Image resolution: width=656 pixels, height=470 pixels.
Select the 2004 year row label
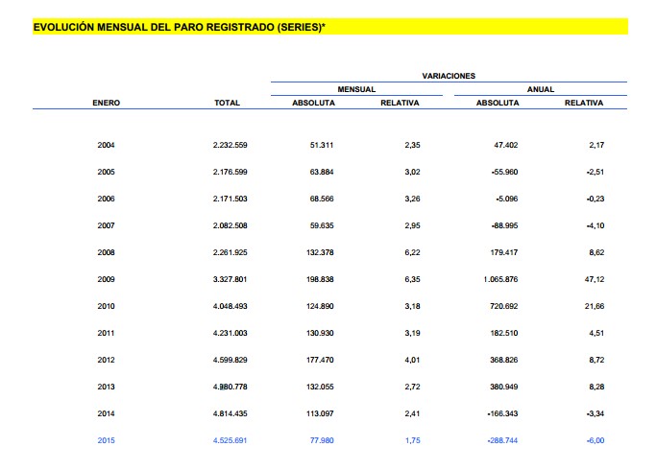click(106, 145)
